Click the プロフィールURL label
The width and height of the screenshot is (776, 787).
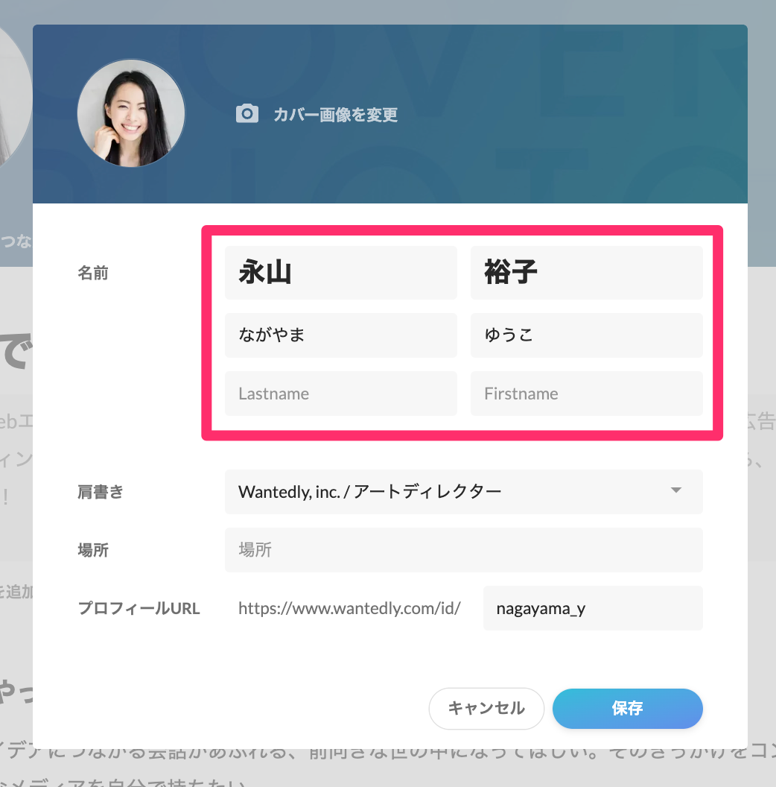(x=139, y=608)
